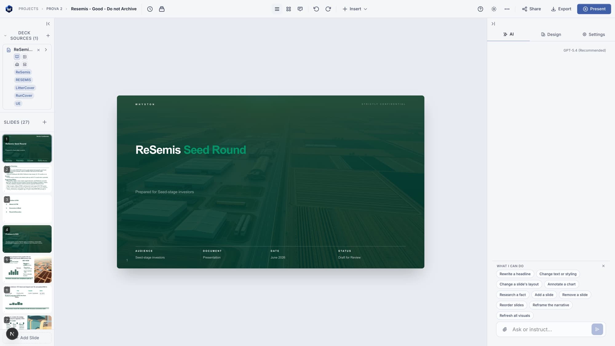Screen dimensions: 615x346
Task: Click the deck title Resemis - Good - Do not Archive
Action: [x=104, y=9]
